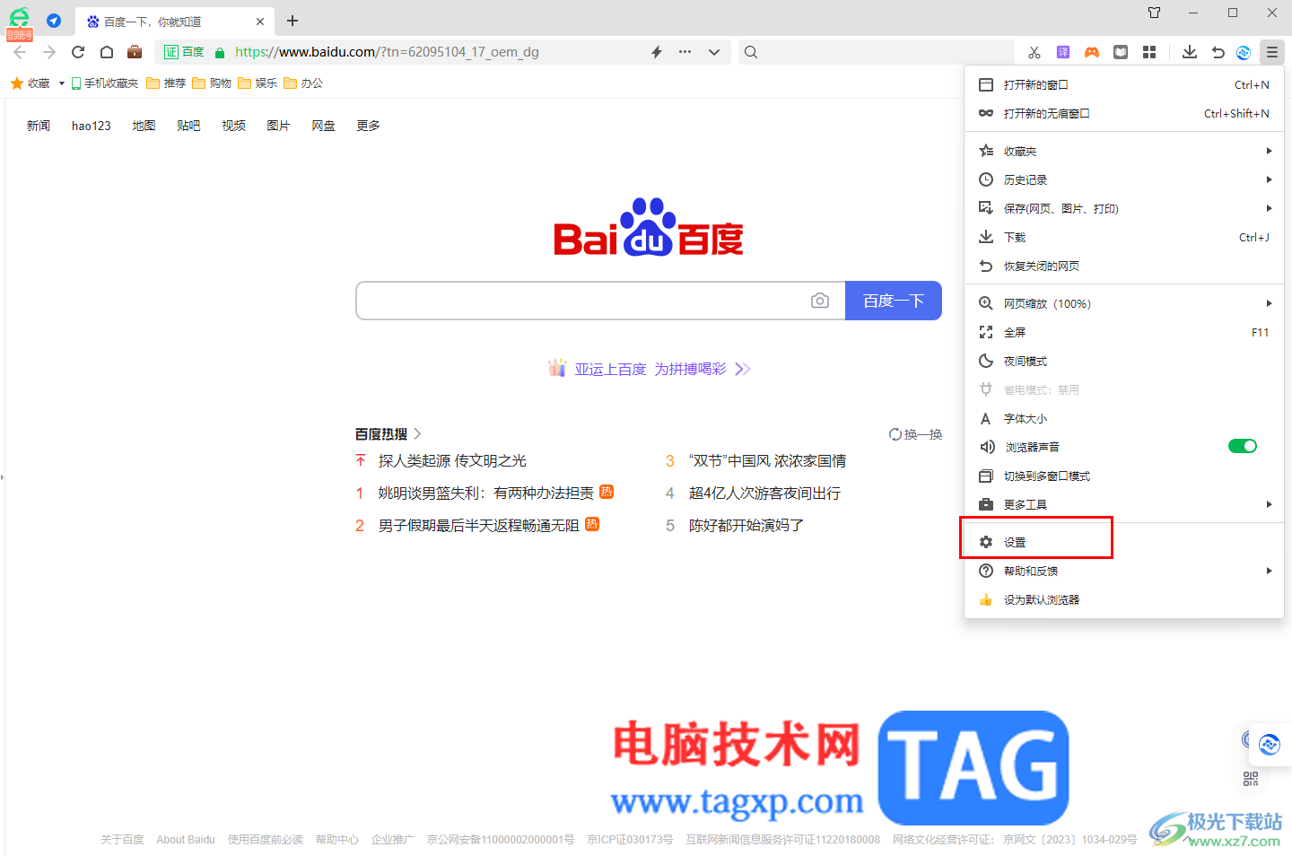Expand the 保存(网页、图片、打印) submenu
Screen dimensions: 1292x856
click(1124, 208)
